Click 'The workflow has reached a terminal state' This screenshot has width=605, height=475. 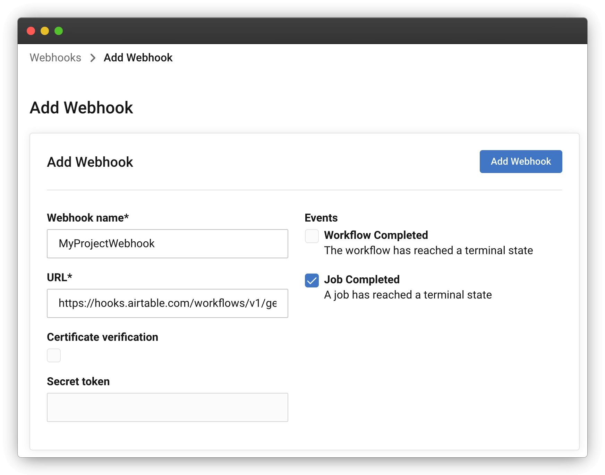[428, 250]
